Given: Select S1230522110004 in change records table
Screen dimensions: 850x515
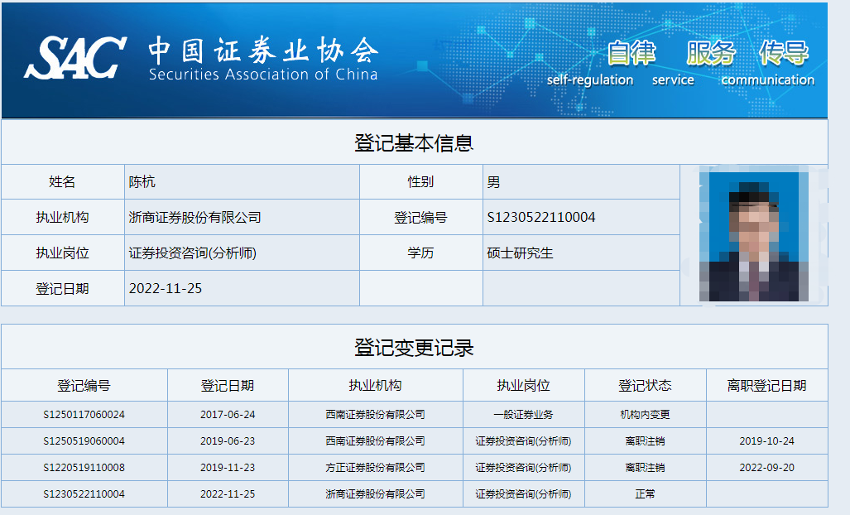Looking at the screenshot, I should tap(84, 494).
